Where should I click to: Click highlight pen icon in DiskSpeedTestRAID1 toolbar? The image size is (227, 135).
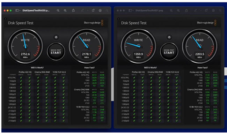[x=196, y=10]
